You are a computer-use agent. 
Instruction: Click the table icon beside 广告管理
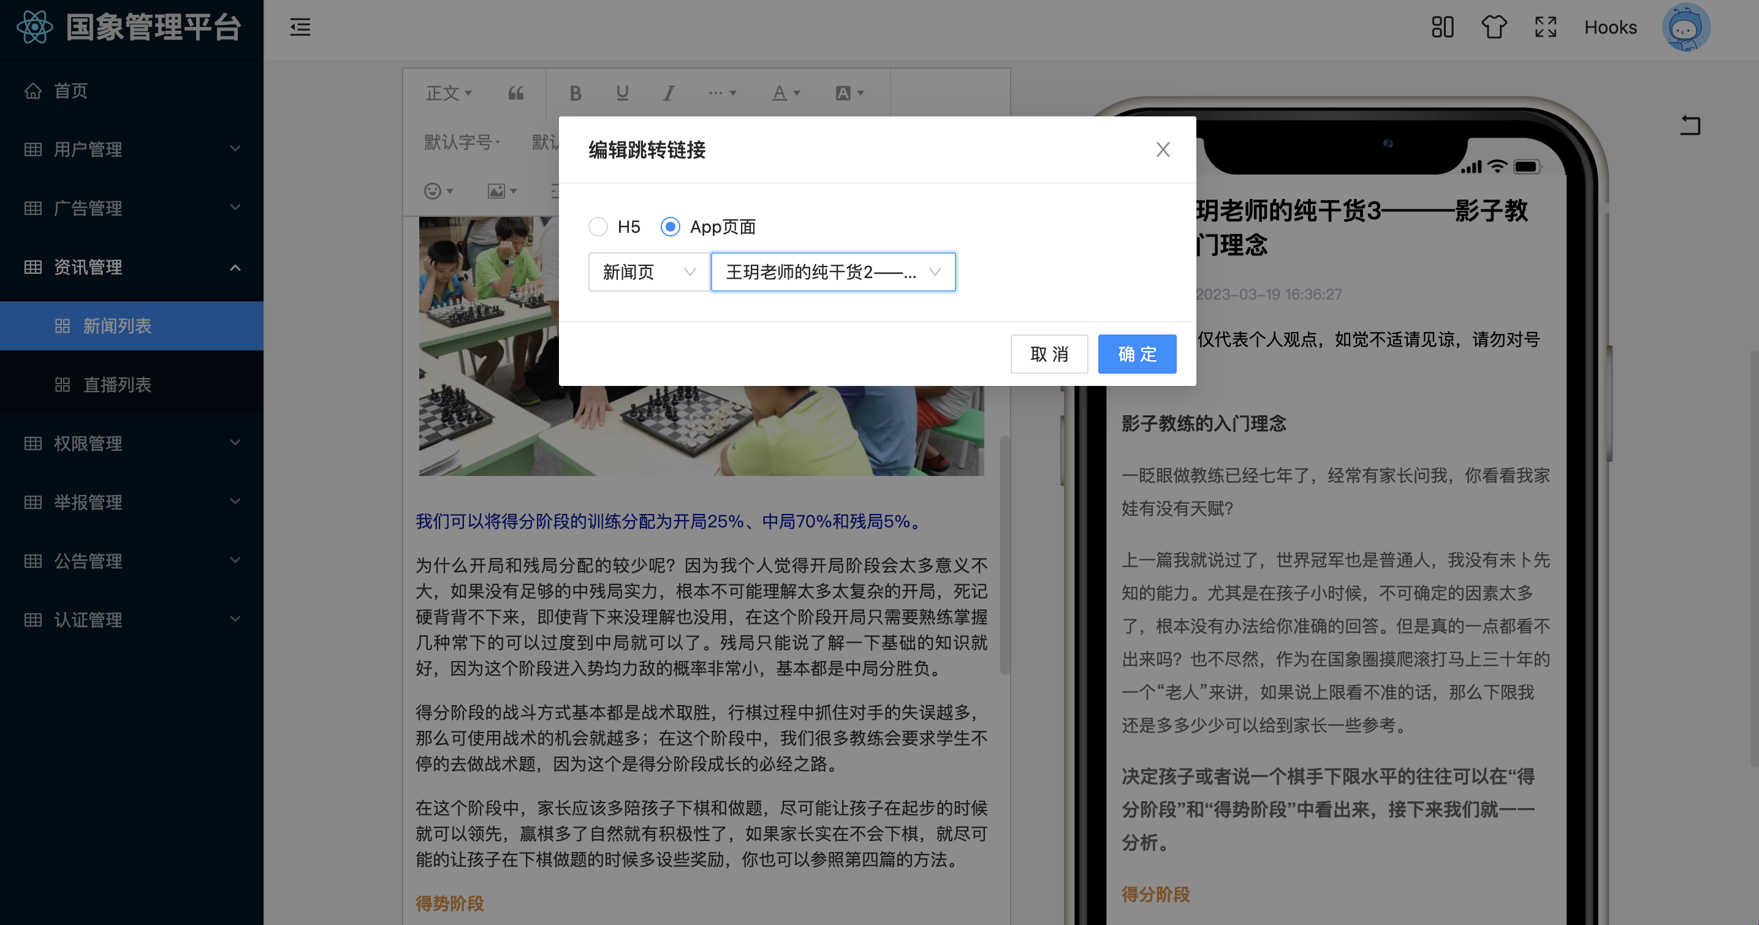coord(32,208)
